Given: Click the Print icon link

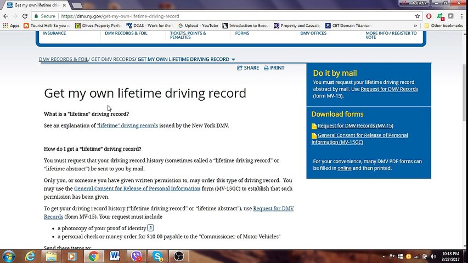Looking at the screenshot, I should [274, 68].
